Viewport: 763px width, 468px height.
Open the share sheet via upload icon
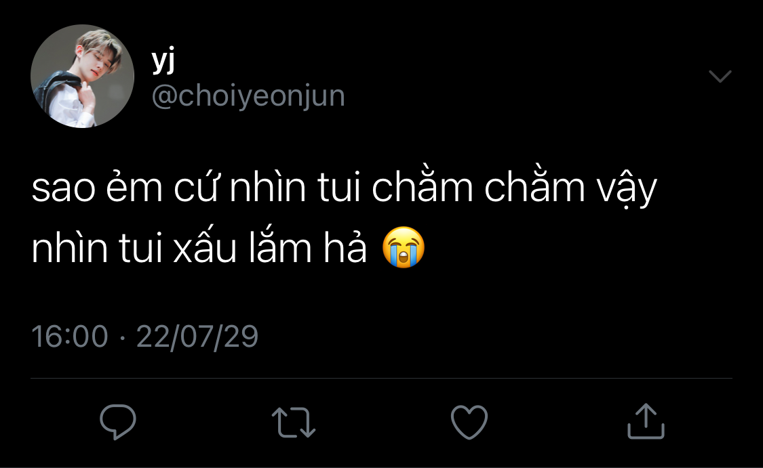646,421
